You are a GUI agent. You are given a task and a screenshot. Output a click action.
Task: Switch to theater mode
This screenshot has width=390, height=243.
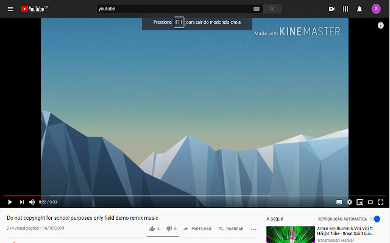point(370,202)
